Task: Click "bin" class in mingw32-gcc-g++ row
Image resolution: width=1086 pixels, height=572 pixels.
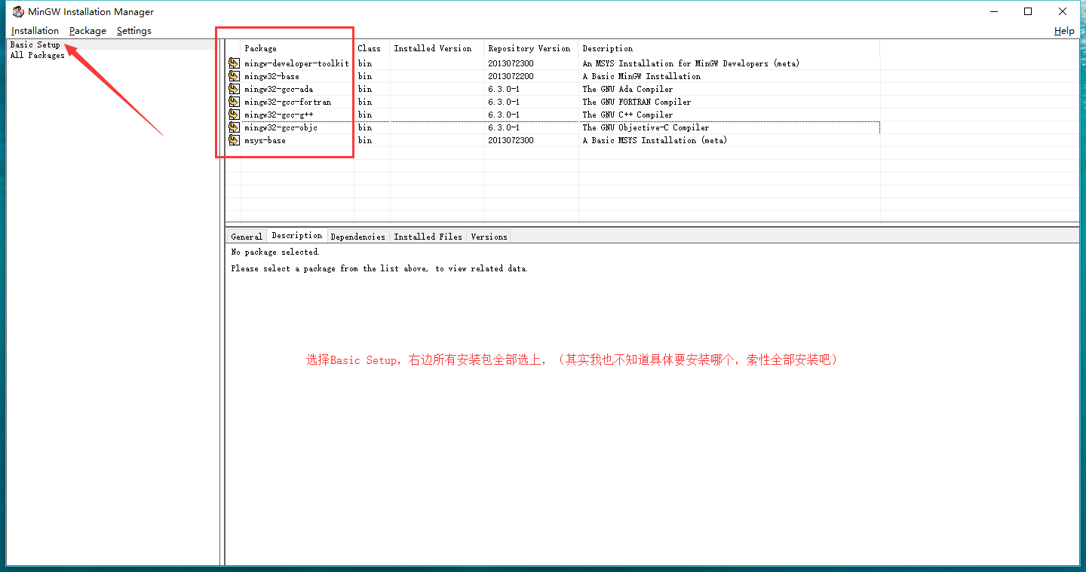Action: point(365,115)
